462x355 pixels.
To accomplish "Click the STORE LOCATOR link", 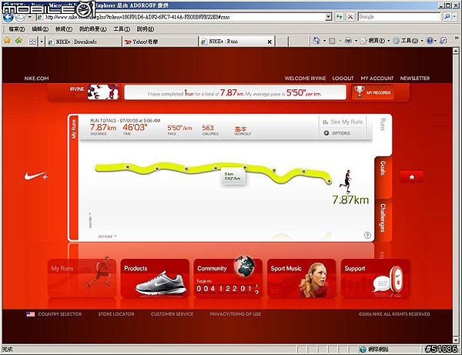I will (116, 314).
